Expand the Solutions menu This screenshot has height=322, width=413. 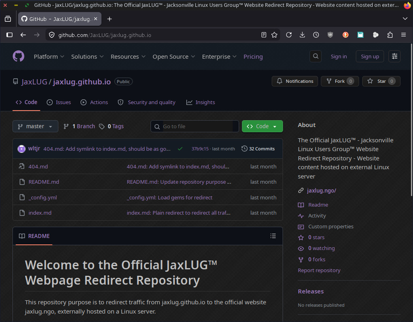tap(87, 57)
